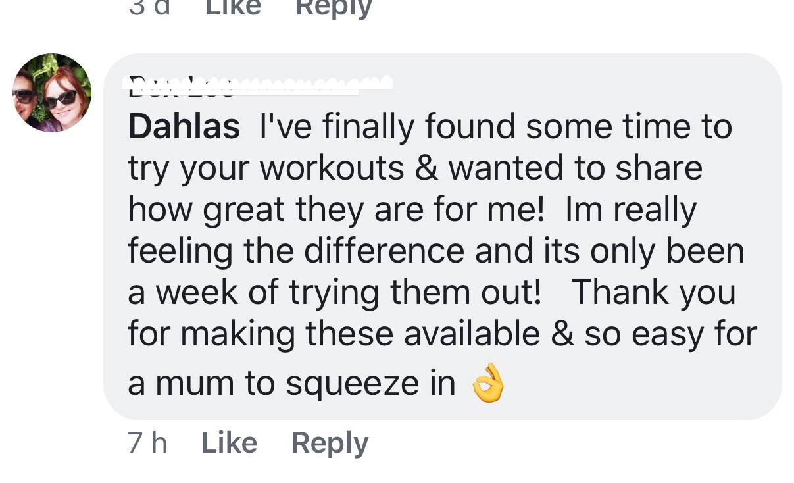The image size is (794, 483).
Task: Open the tagged name Dahlas
Action: (x=184, y=126)
